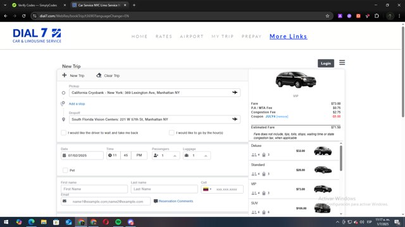The width and height of the screenshot is (405, 227).
Task: Click the vehicle list scroll down arrow
Action: click(x=341, y=214)
